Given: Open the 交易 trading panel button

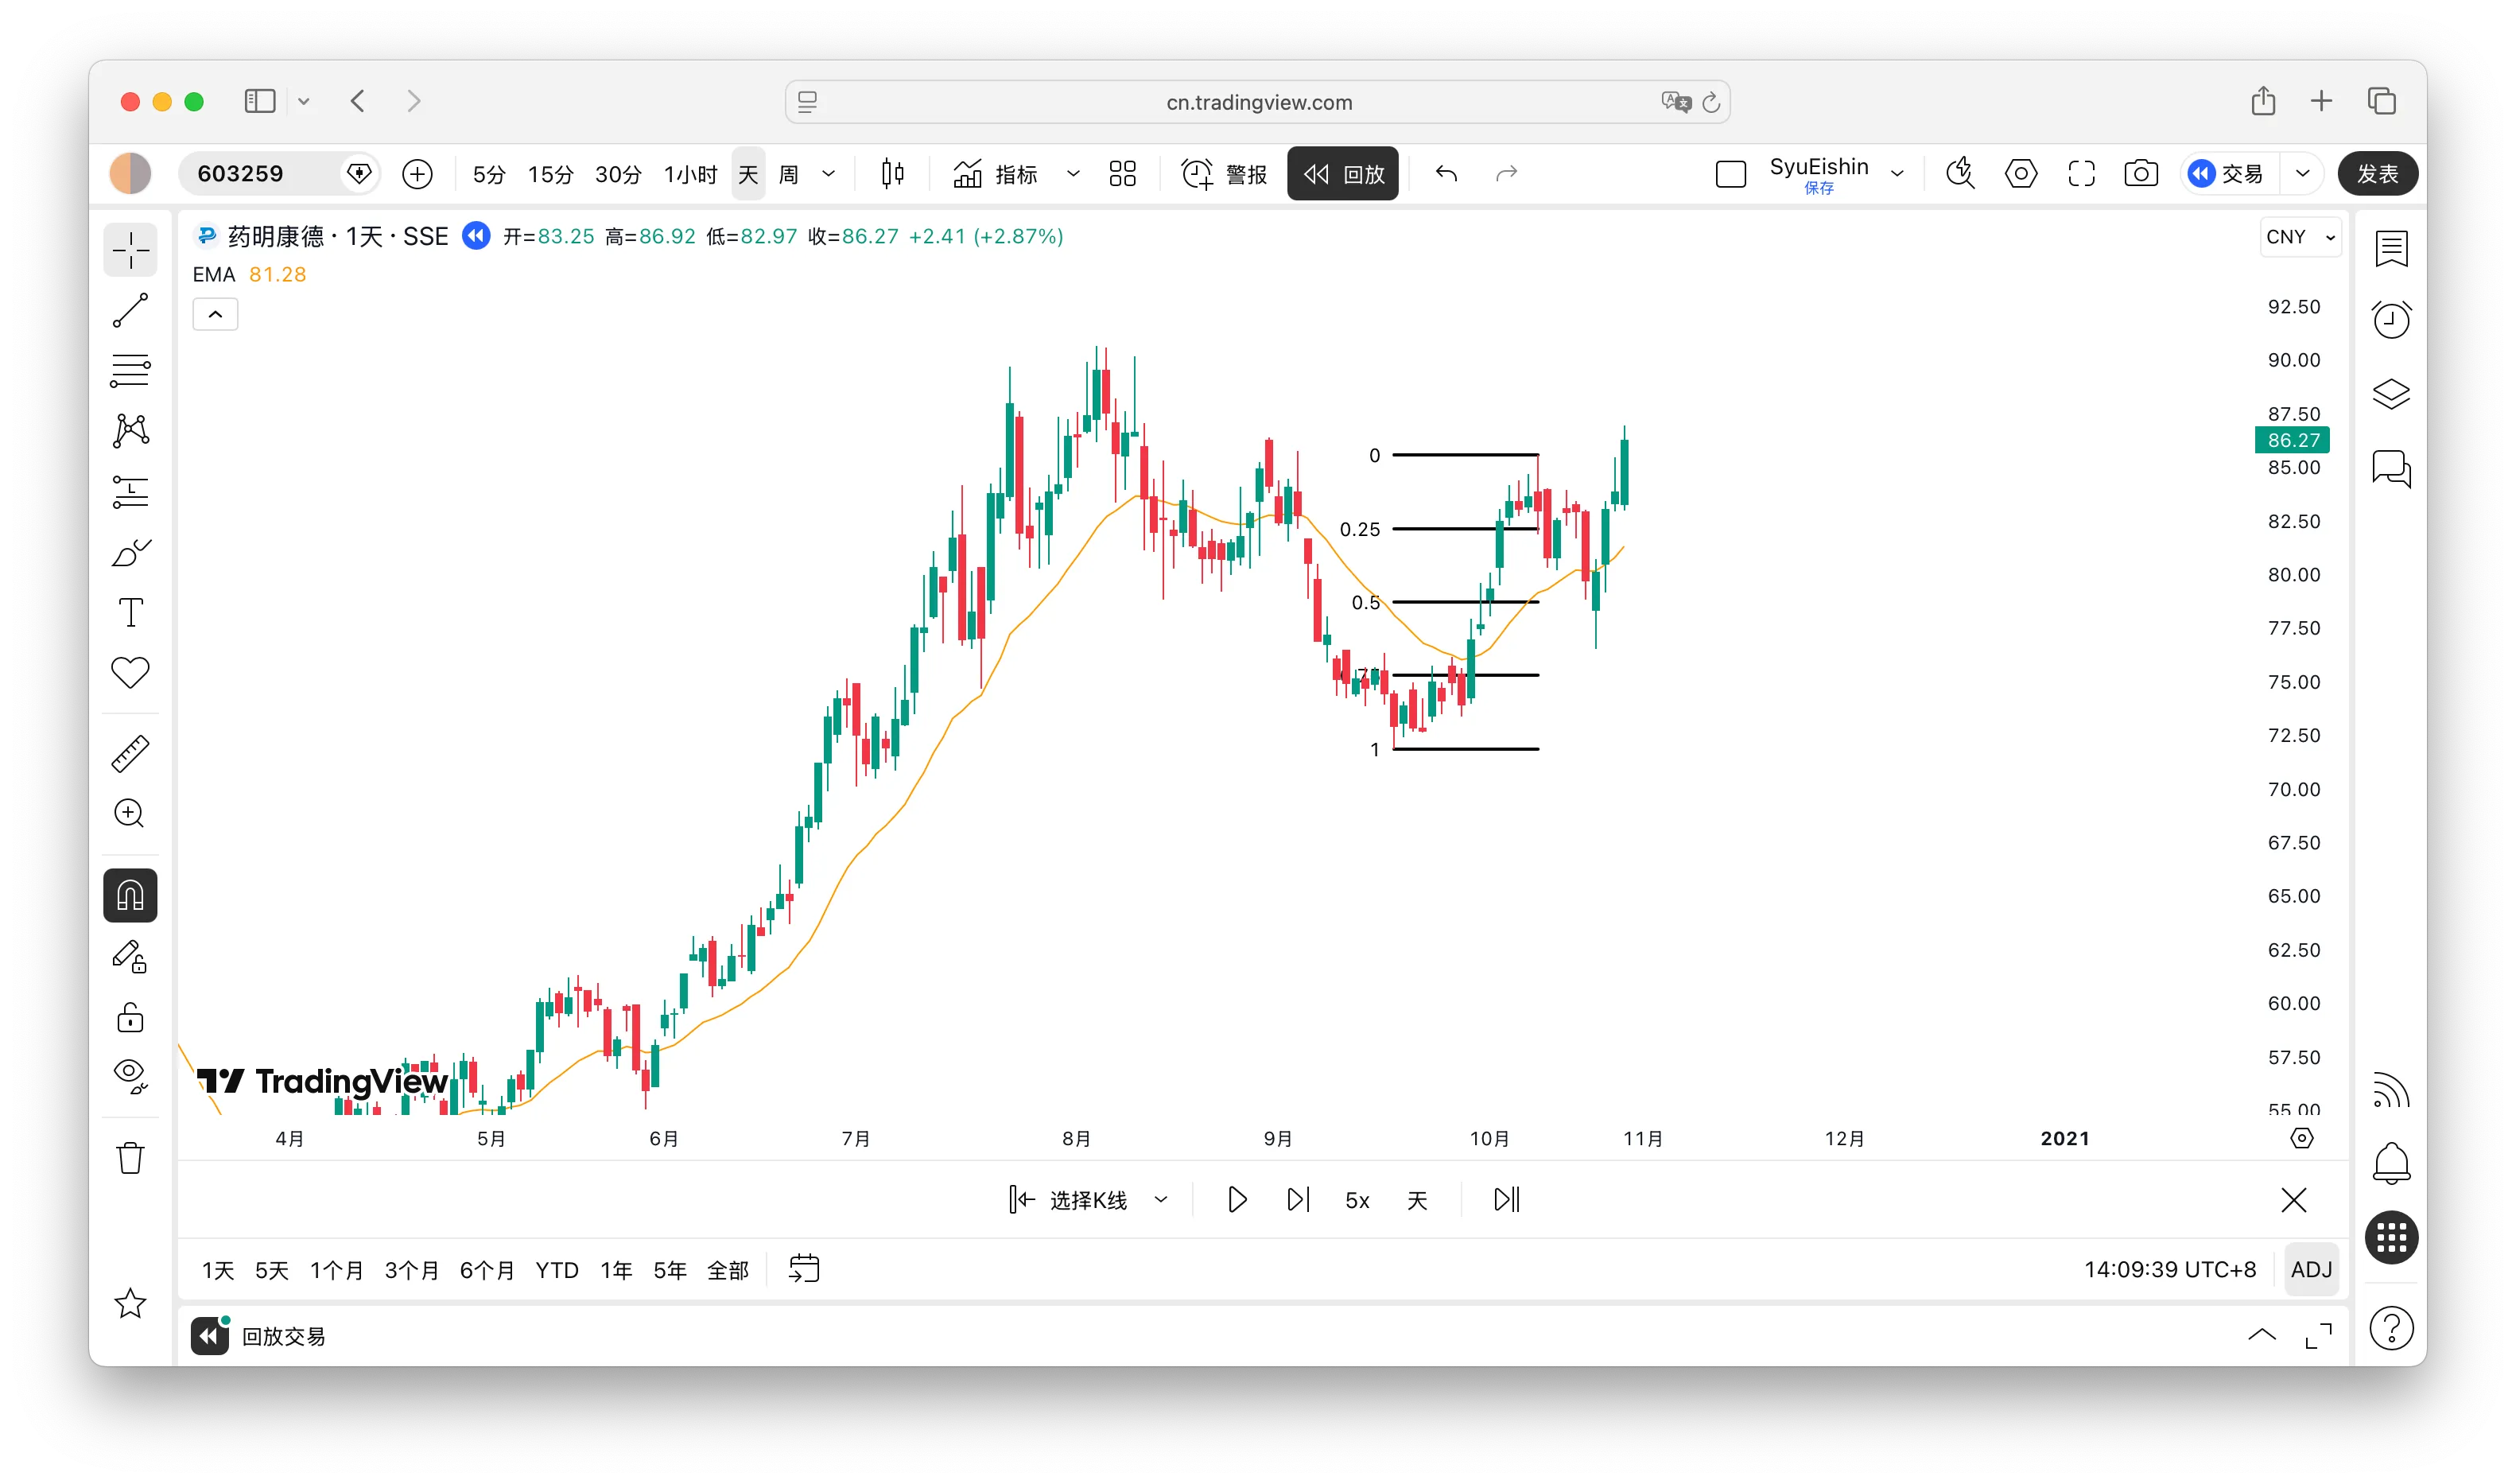Looking at the screenshot, I should point(2227,174).
